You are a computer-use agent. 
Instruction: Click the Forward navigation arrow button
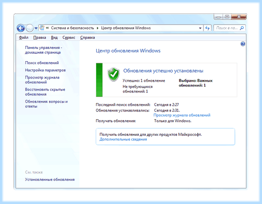[x=30, y=28]
